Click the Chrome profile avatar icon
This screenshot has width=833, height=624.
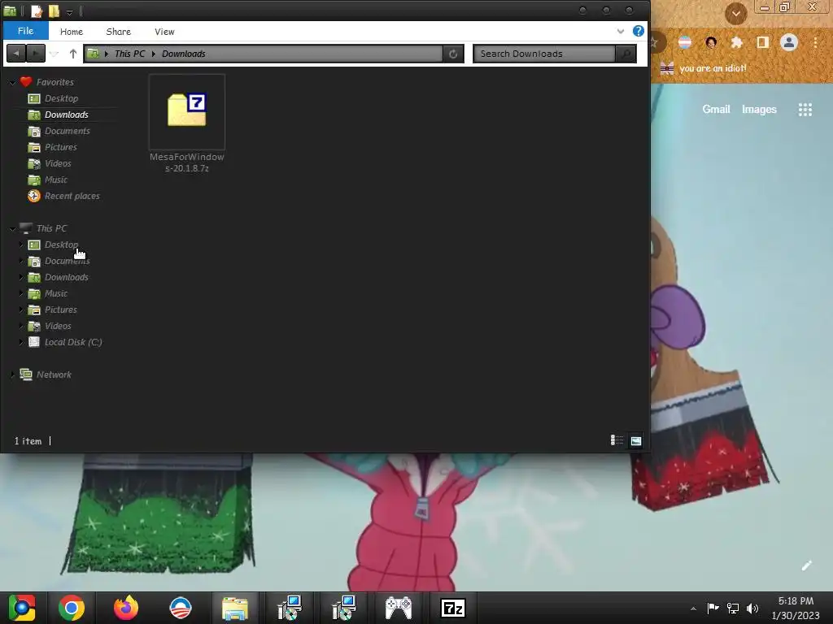[x=789, y=42]
